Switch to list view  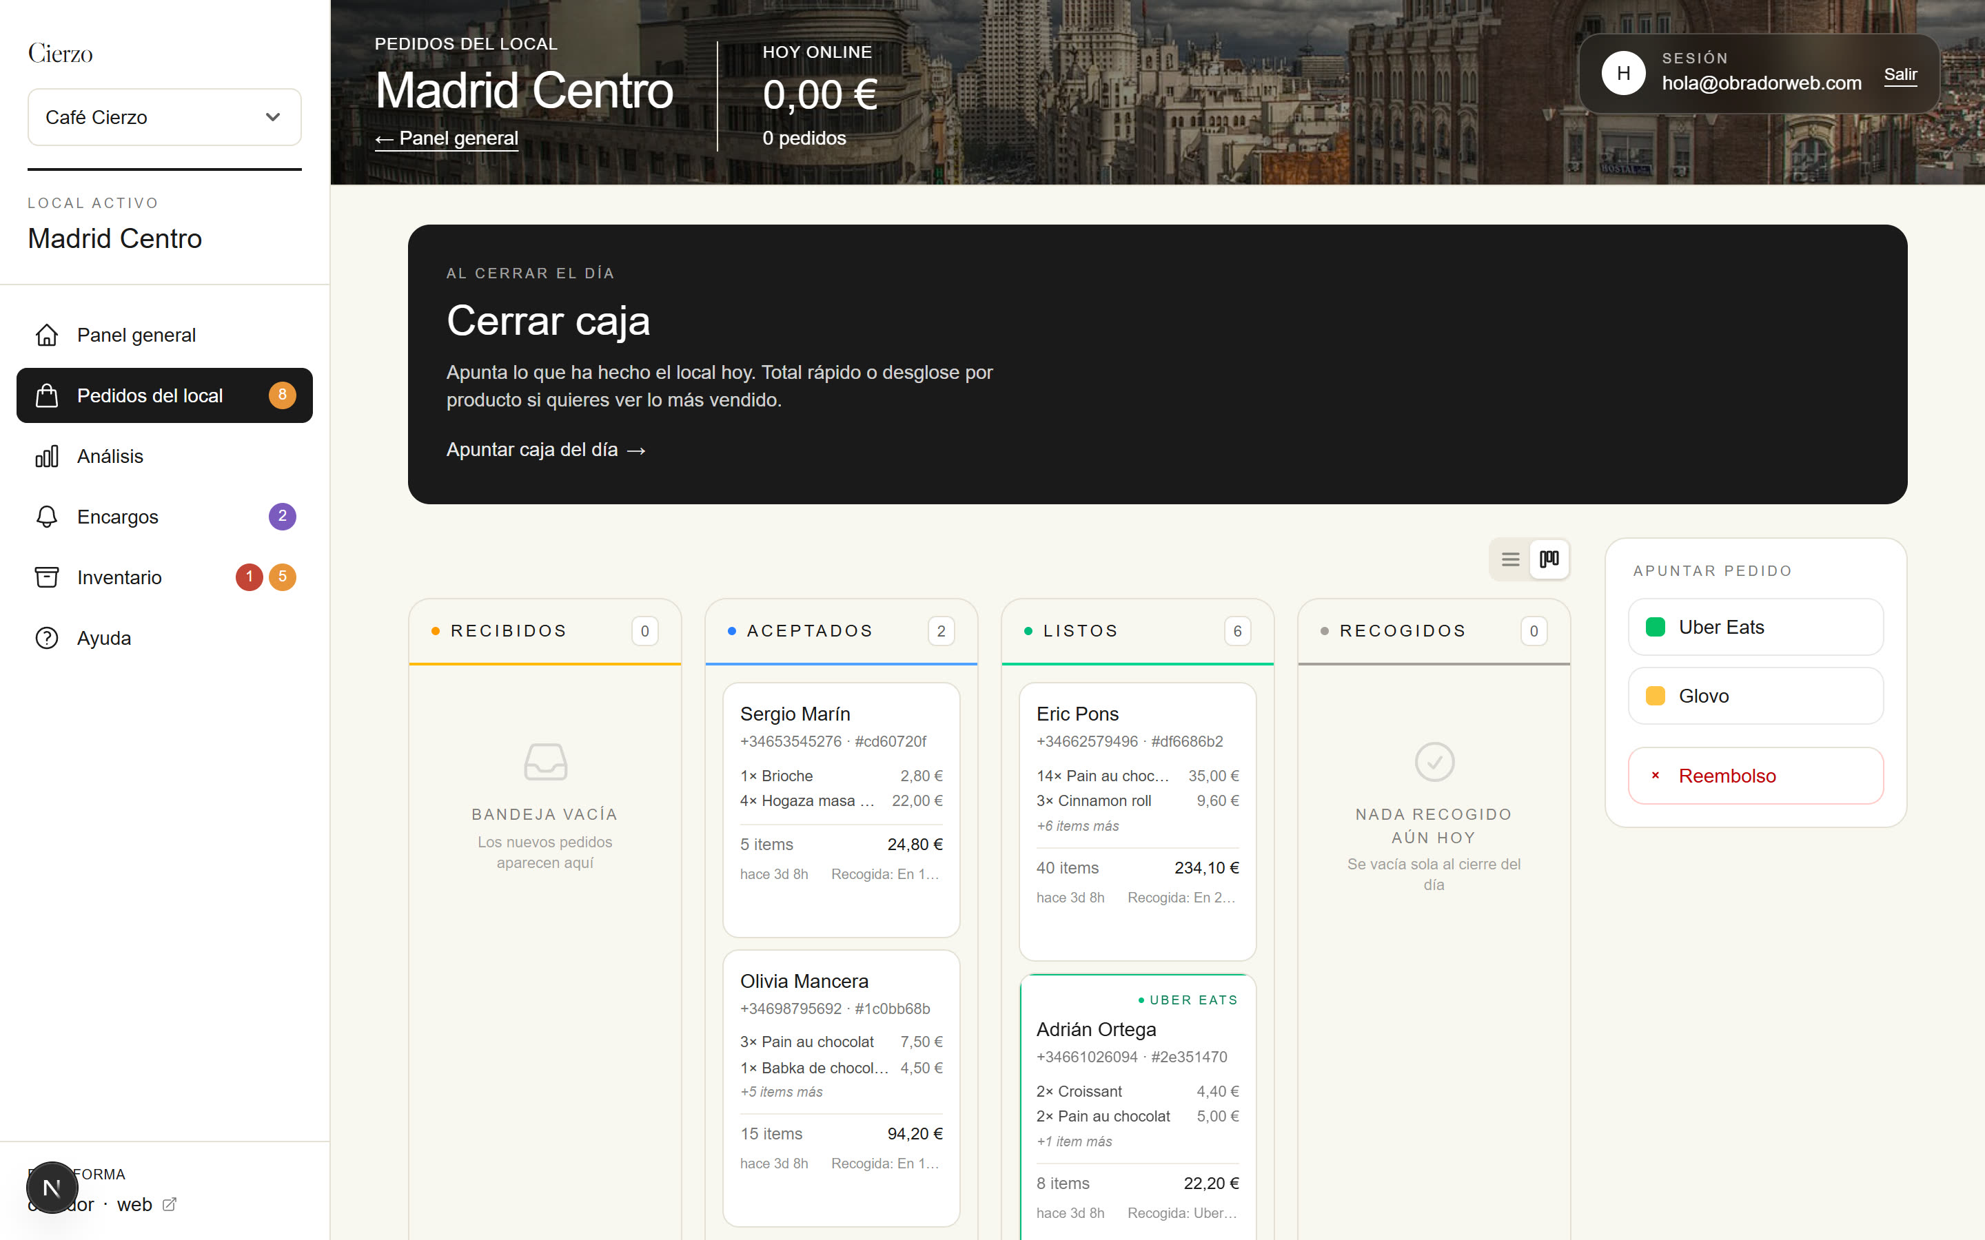tap(1510, 559)
